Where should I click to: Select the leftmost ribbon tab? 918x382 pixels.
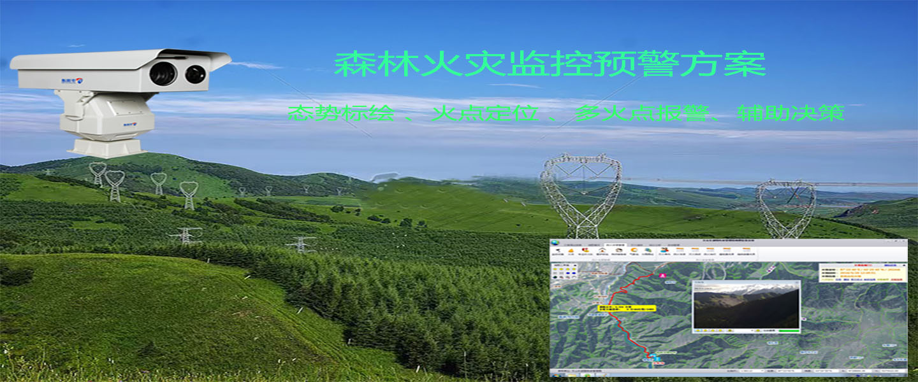tap(572, 244)
